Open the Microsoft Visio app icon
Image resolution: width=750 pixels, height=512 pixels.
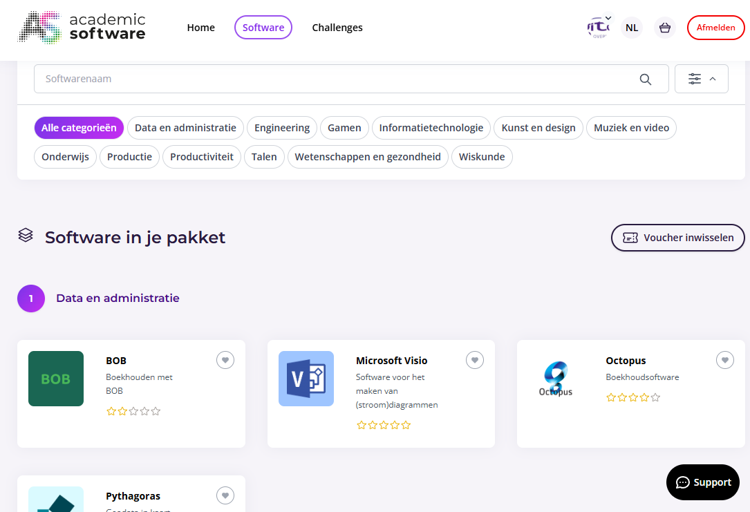click(x=306, y=379)
